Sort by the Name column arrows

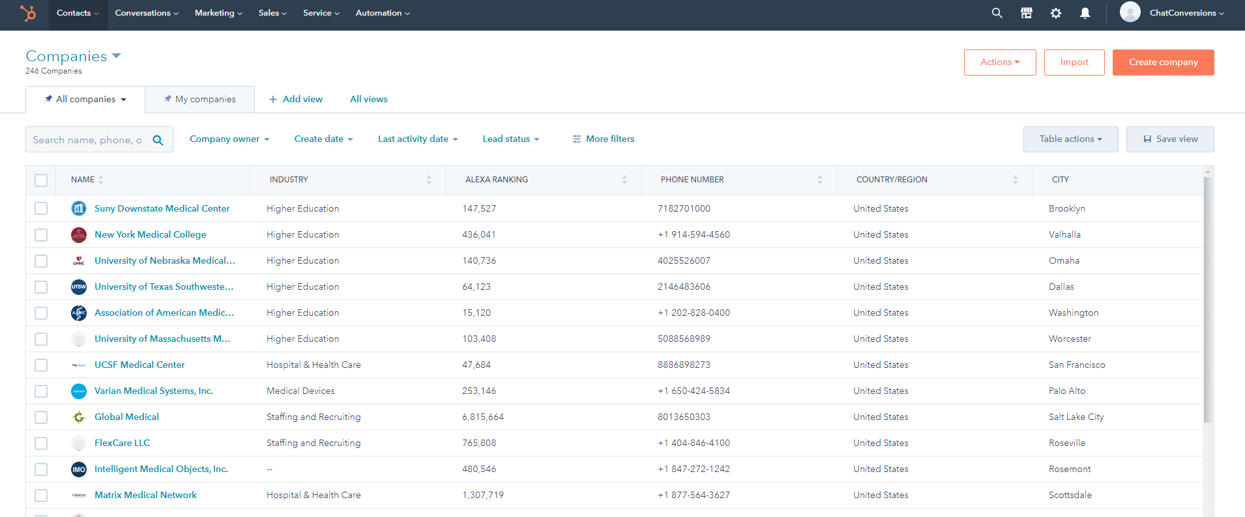click(x=100, y=180)
